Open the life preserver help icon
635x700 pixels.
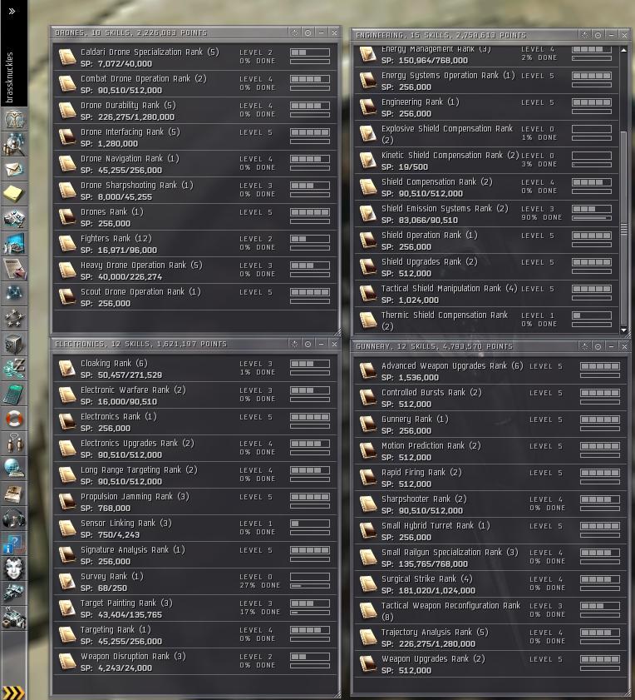coord(14,420)
